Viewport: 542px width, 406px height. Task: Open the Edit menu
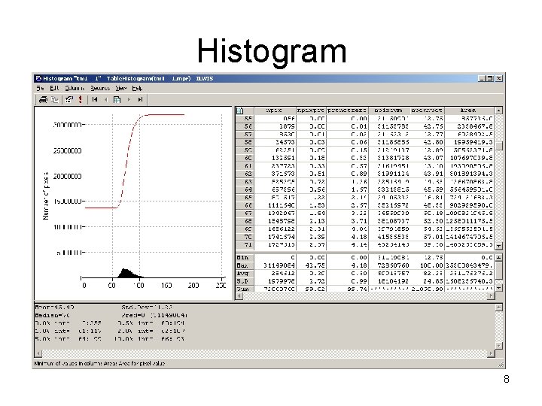[54, 89]
